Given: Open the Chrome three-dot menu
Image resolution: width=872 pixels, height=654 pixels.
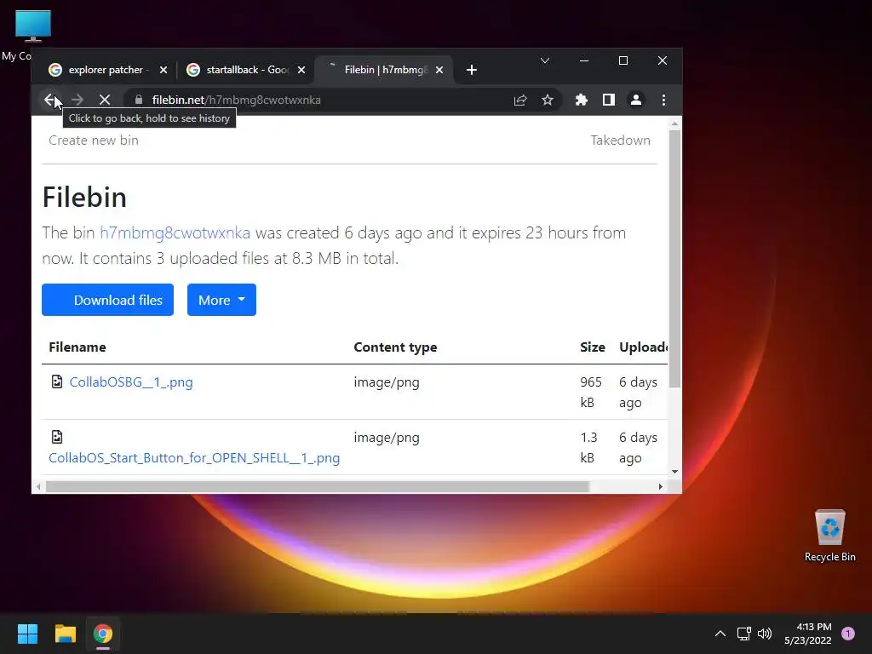Looking at the screenshot, I should click(663, 100).
